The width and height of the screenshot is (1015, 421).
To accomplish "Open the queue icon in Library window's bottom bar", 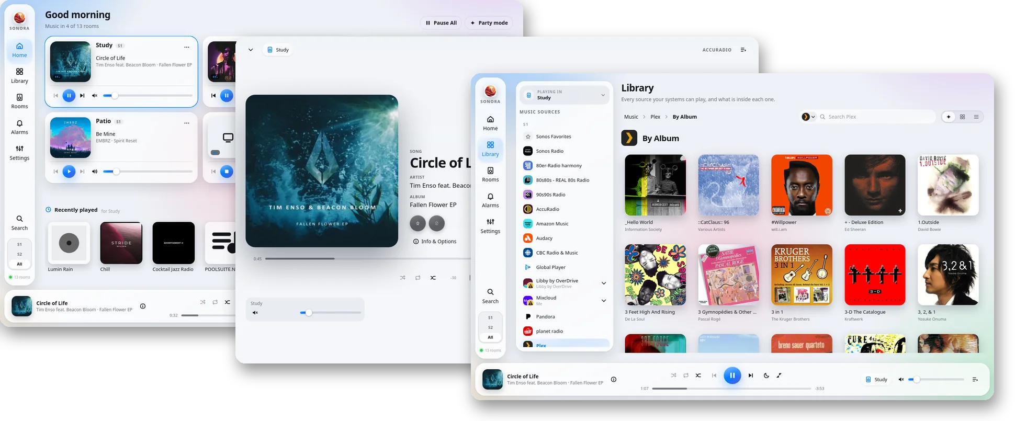I will 975,380.
